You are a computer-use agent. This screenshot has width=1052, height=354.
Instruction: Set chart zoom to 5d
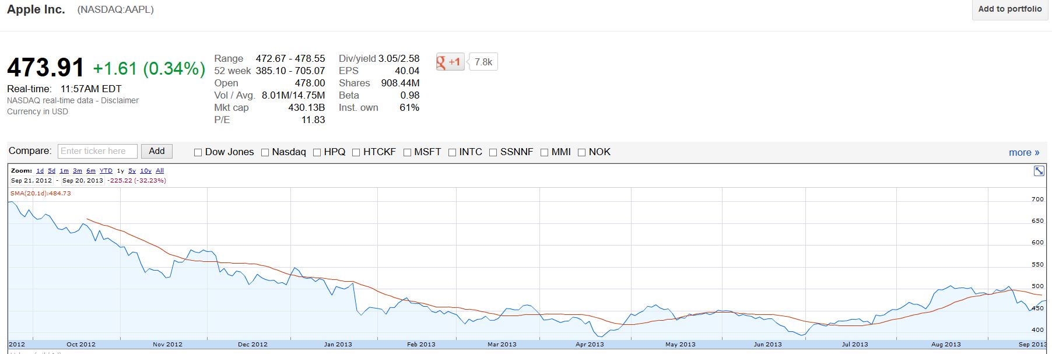click(x=51, y=171)
